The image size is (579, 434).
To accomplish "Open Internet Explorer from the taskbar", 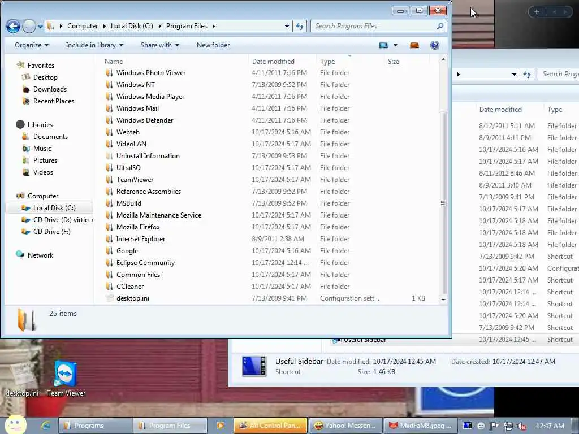I will point(45,426).
